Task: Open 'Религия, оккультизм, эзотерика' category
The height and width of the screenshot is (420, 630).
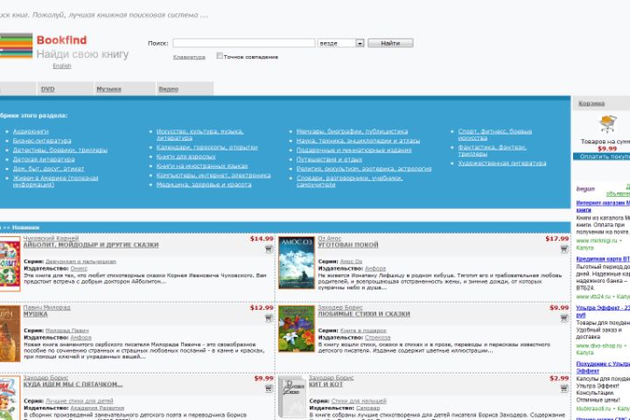Action: (364, 168)
